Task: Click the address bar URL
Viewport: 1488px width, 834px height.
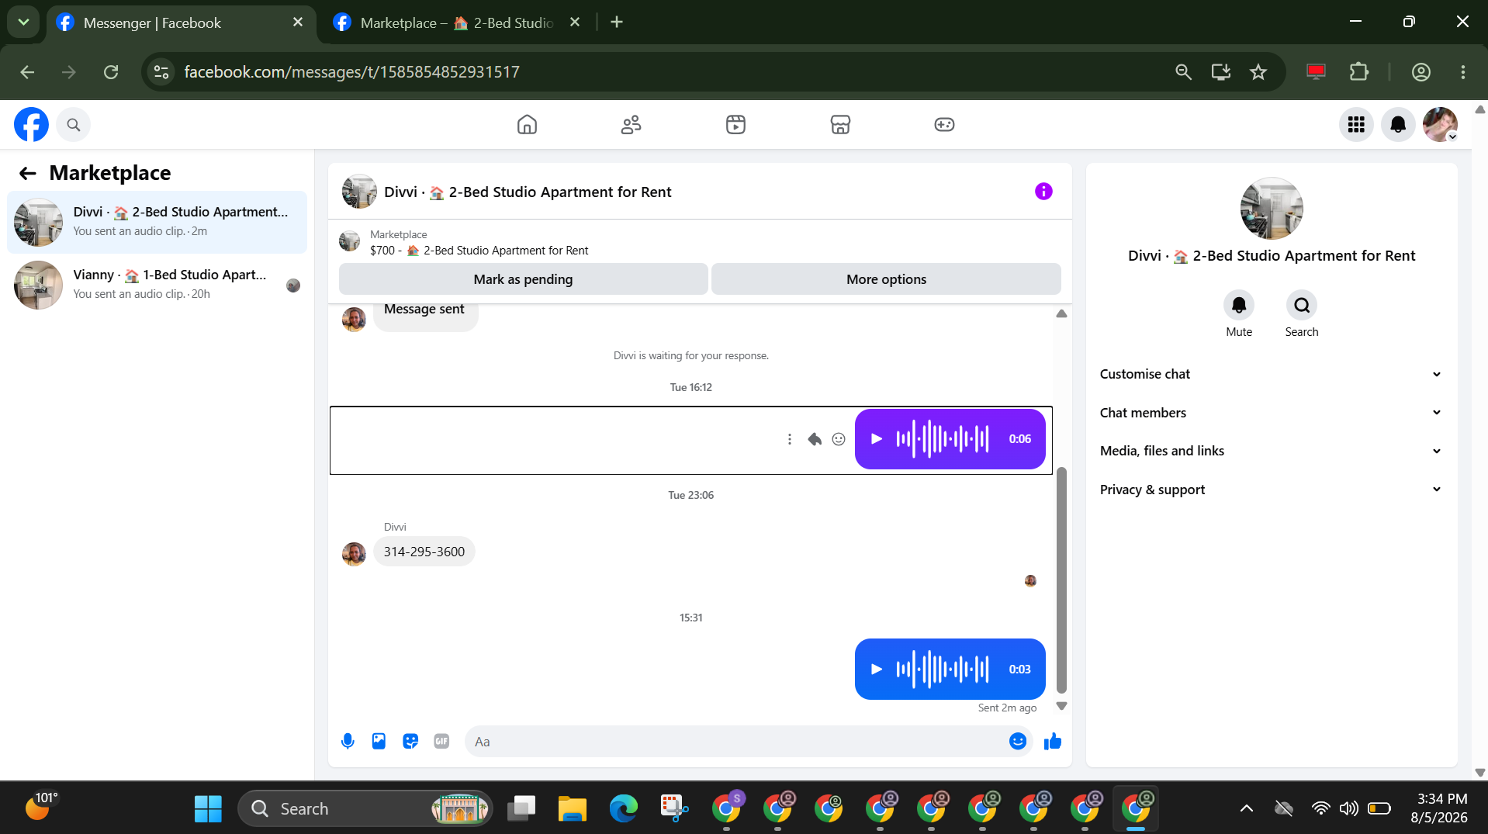Action: pyautogui.click(x=351, y=72)
